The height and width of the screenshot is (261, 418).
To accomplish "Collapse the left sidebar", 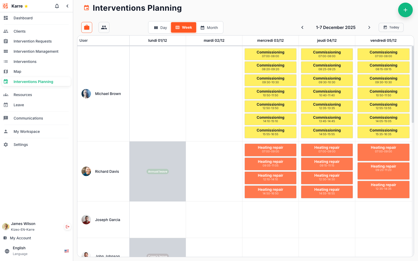I will click(x=67, y=6).
